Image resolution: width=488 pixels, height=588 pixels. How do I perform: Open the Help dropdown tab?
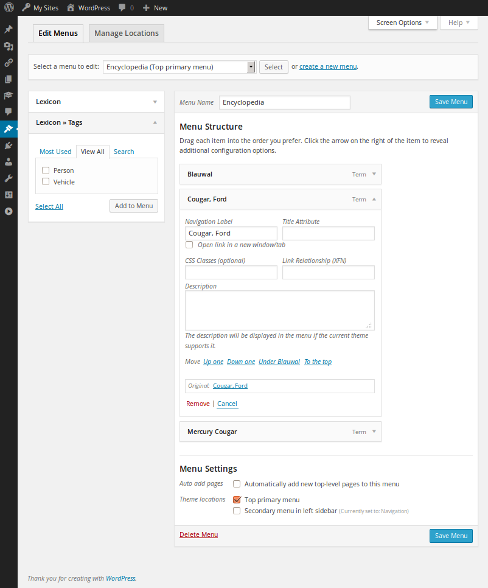459,23
